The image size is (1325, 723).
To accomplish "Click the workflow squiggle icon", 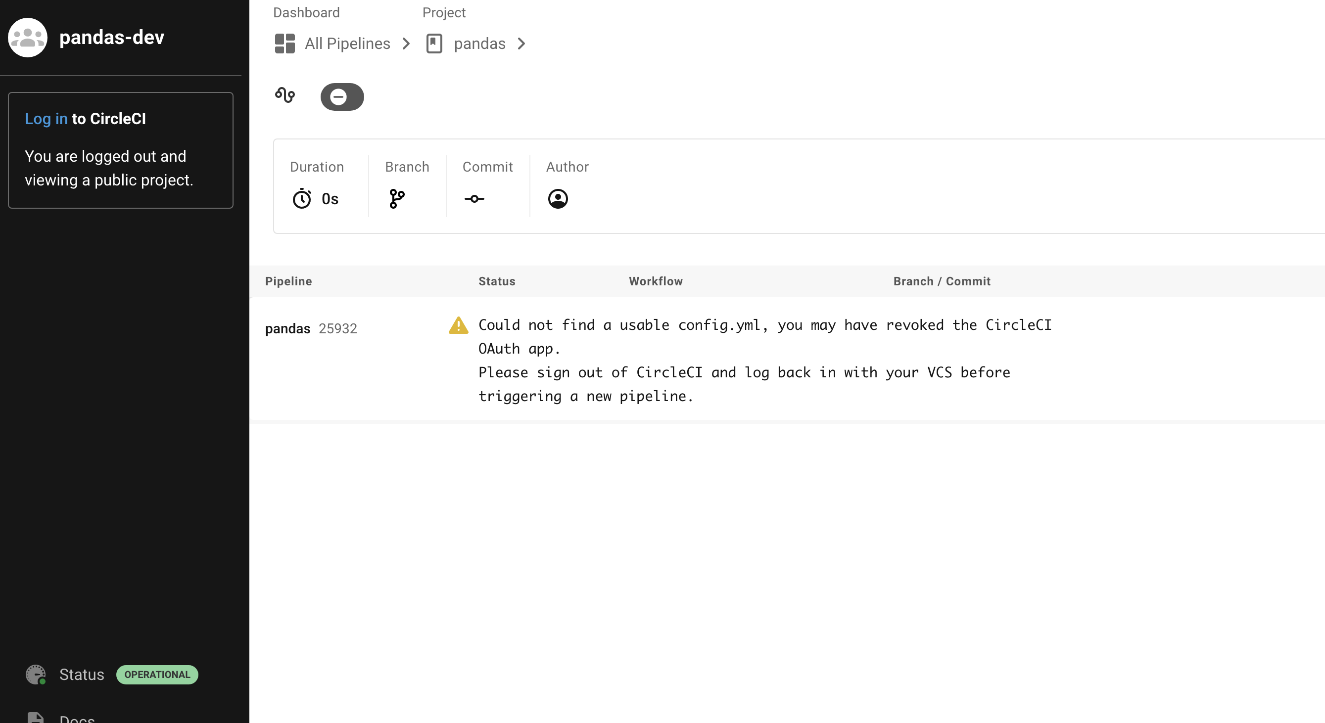I will click(285, 95).
